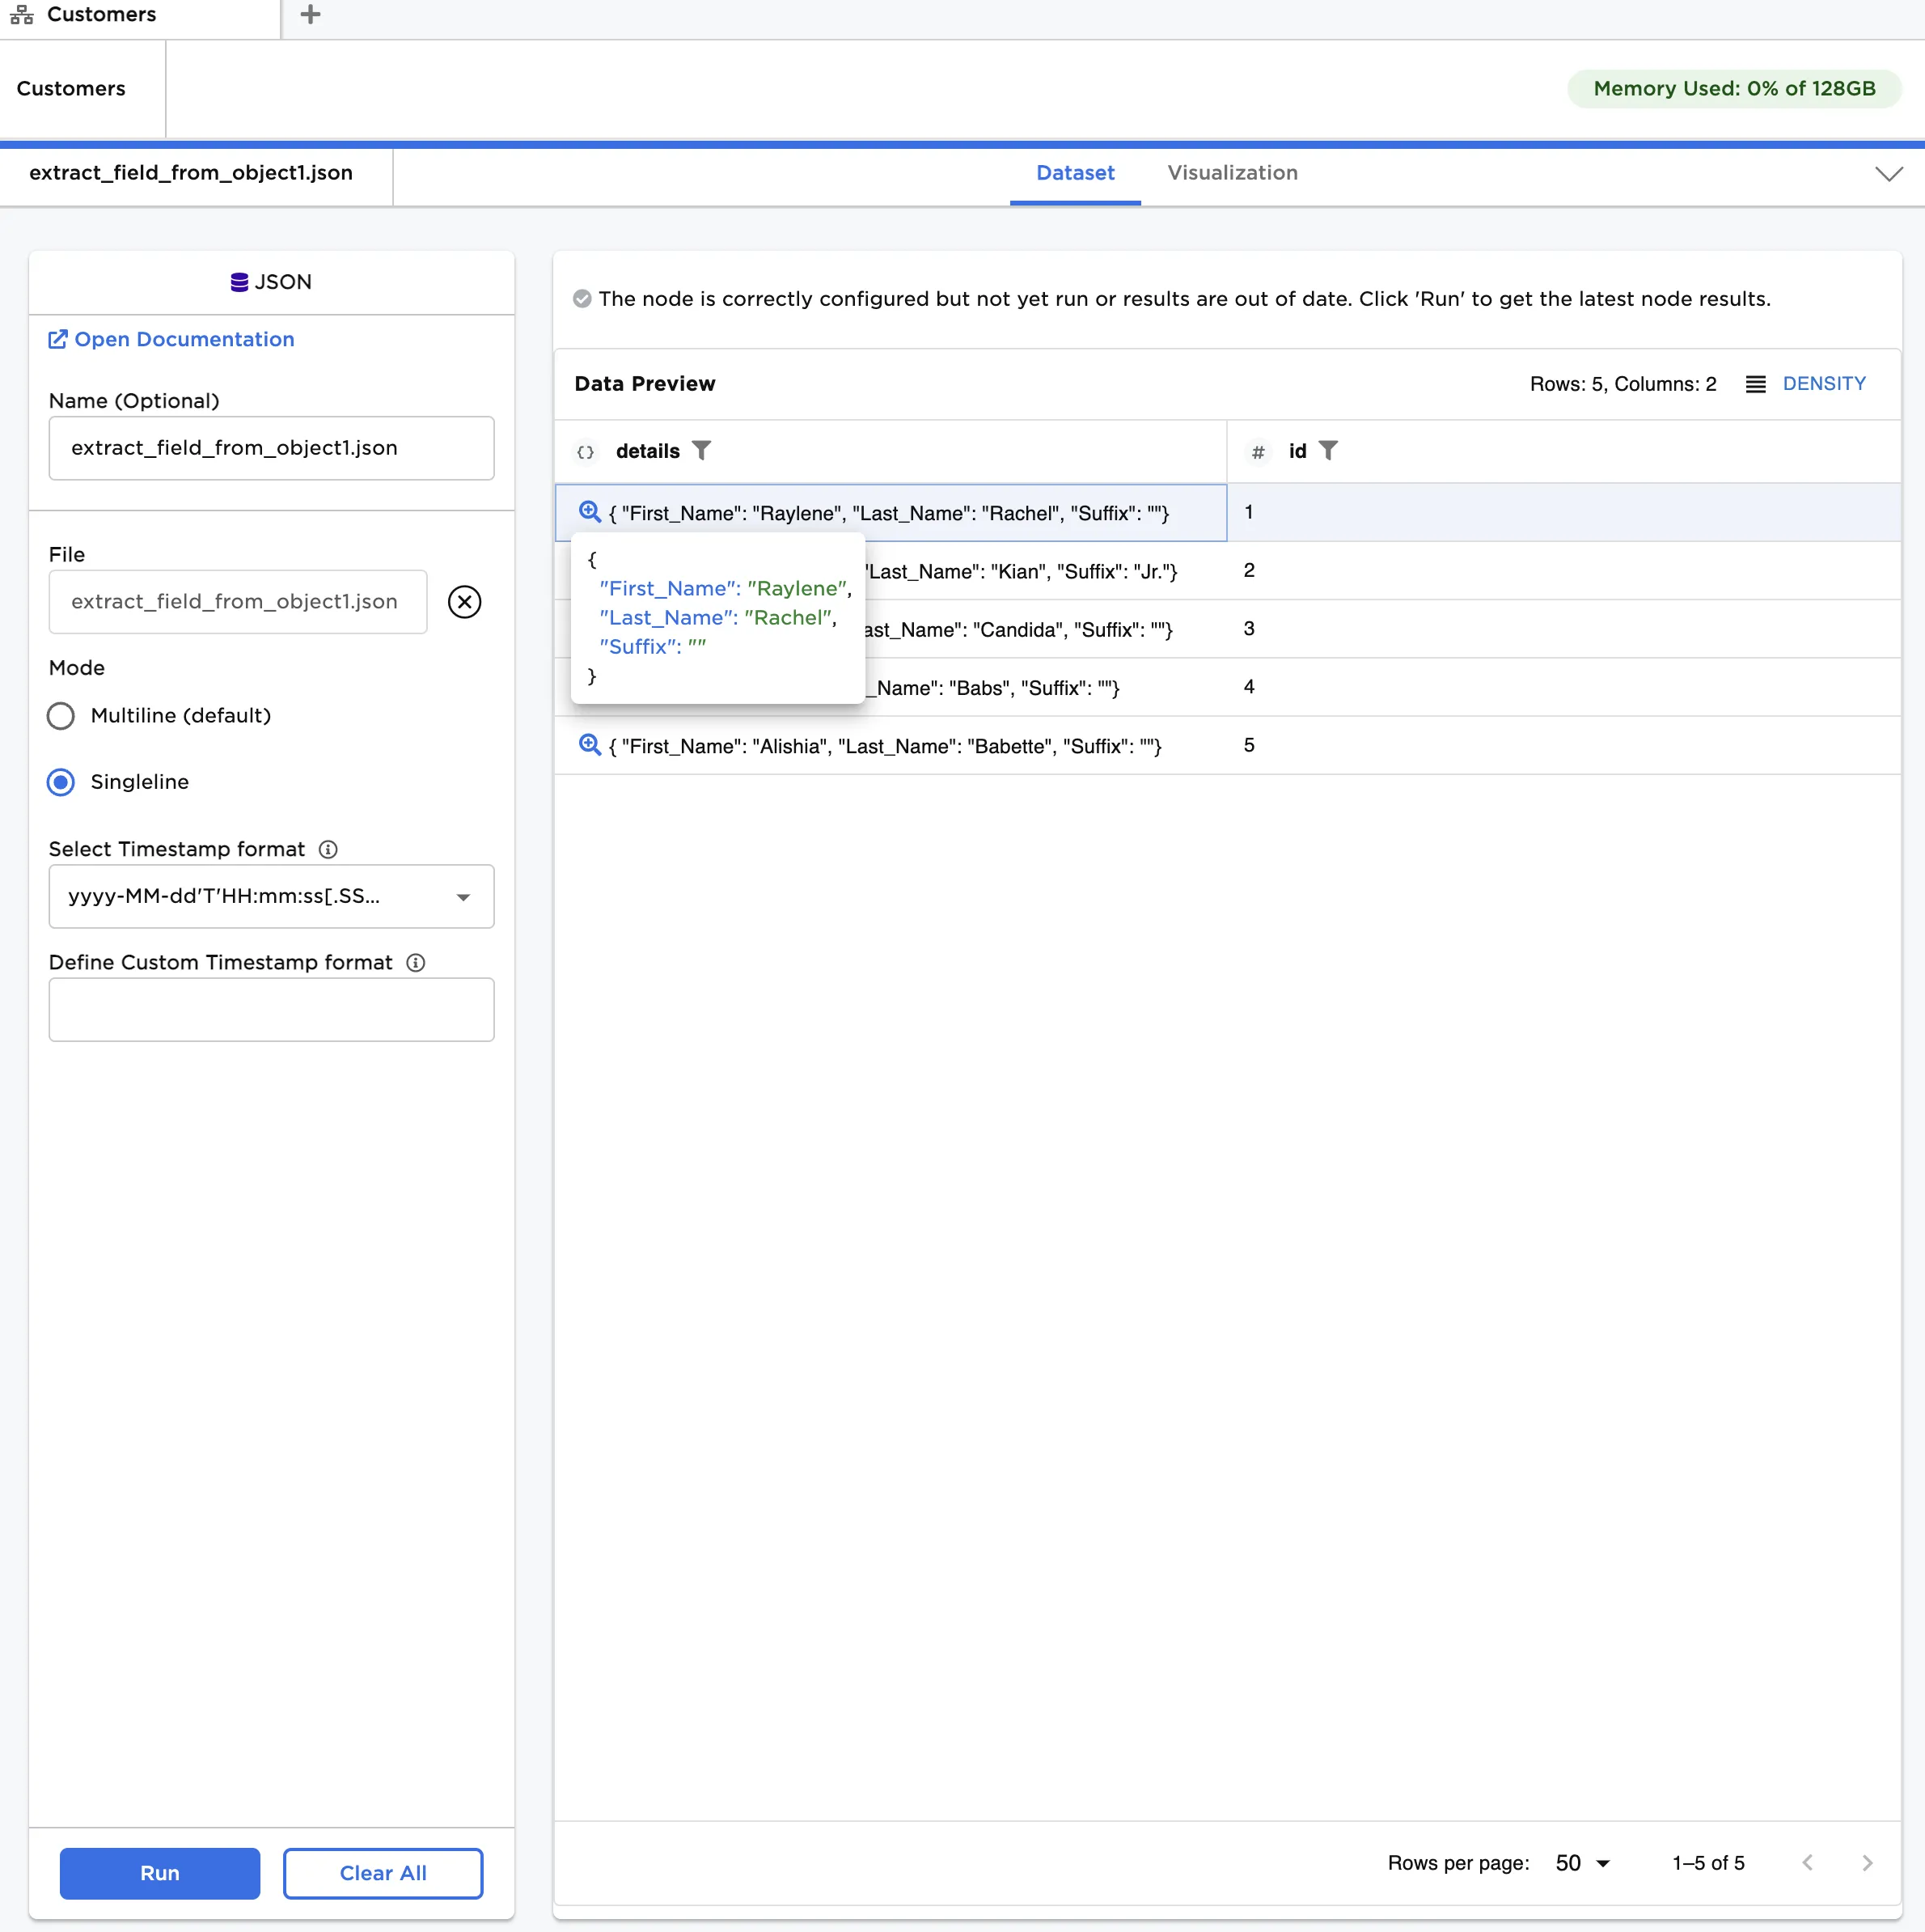Switch to the Visualization tab
Viewport: 1925px width, 1932px height.
coord(1231,173)
